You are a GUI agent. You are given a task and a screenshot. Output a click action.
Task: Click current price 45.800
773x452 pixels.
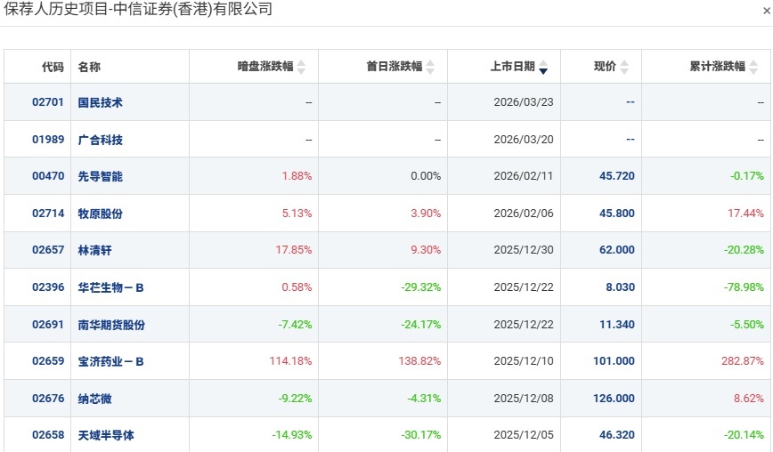617,214
